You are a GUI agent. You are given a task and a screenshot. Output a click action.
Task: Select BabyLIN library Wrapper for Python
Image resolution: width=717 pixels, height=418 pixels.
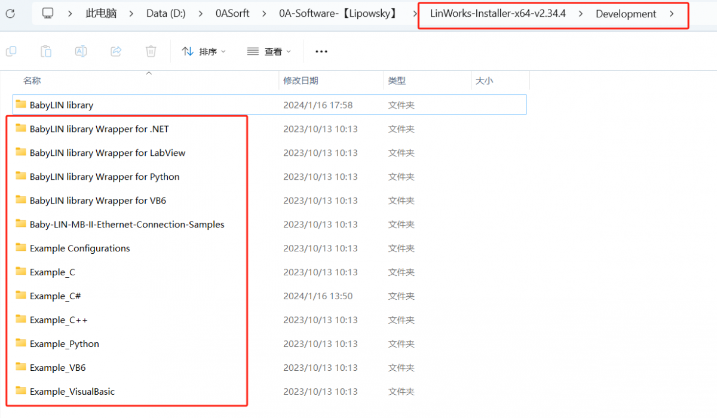[104, 177]
